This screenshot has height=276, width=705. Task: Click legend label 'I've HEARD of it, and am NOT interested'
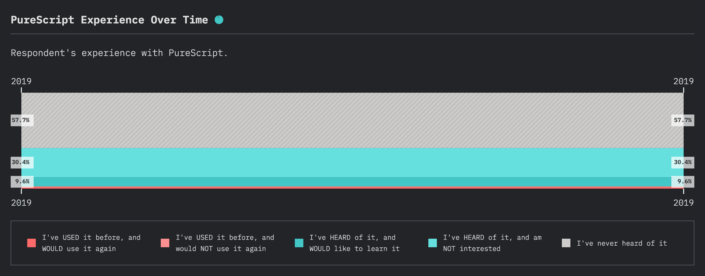[x=492, y=243]
